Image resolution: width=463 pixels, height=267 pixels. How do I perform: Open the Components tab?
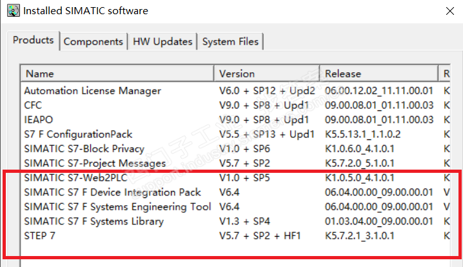click(93, 41)
